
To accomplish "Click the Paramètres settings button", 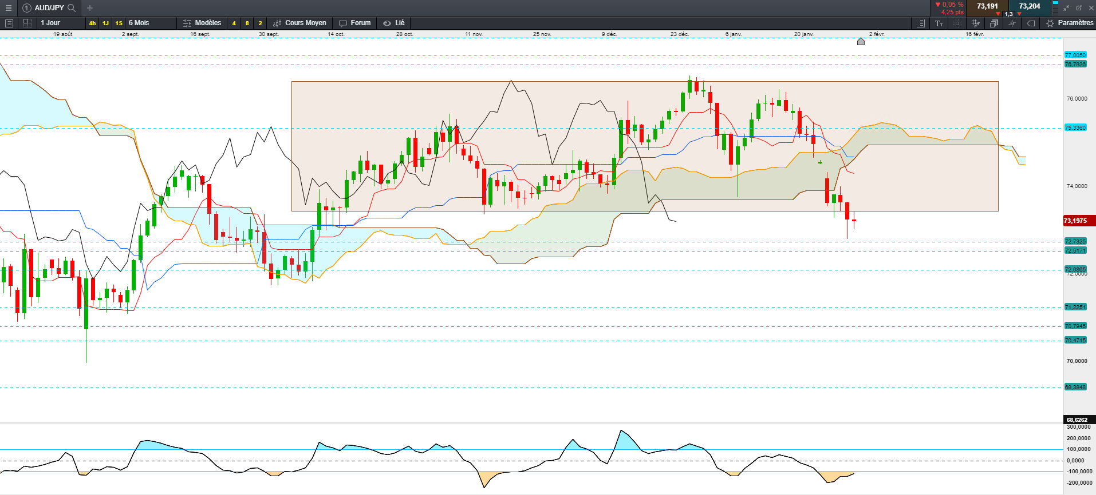I will coord(1069,23).
